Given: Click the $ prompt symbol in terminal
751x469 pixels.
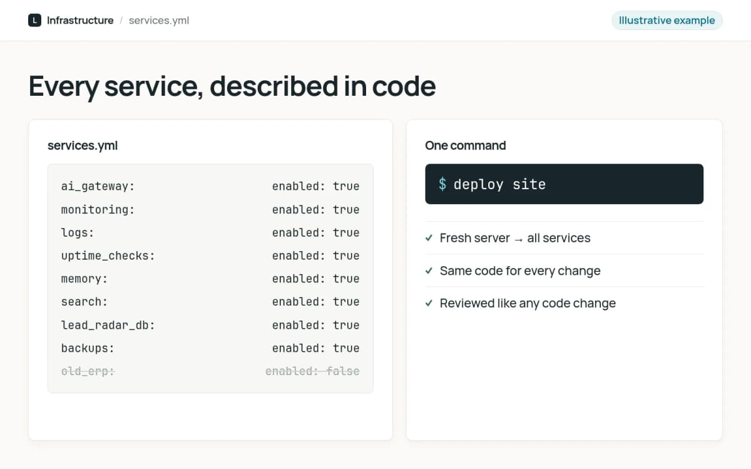Looking at the screenshot, I should click(x=442, y=184).
